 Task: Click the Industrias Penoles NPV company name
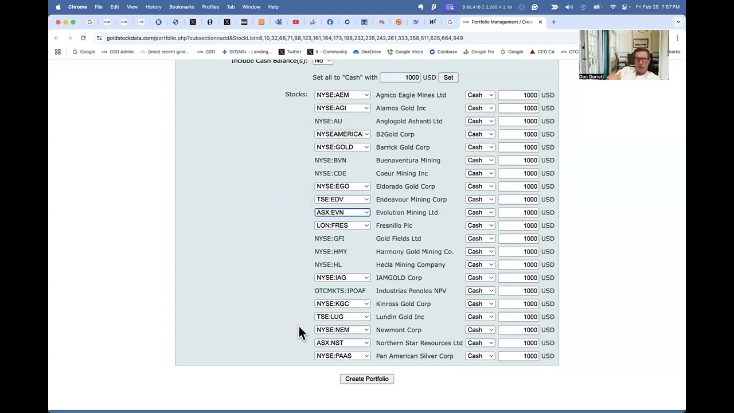click(411, 291)
